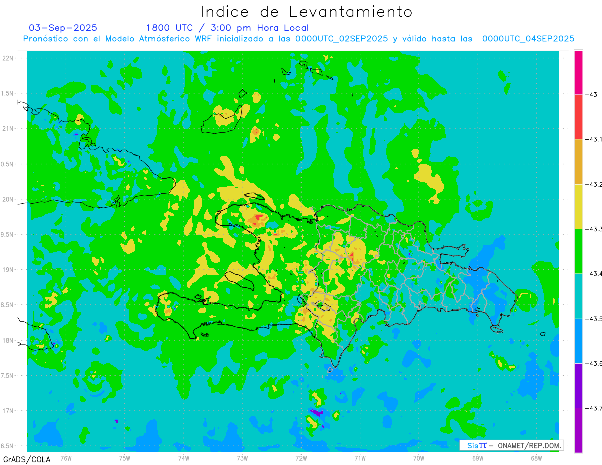The image size is (602, 465).
Task: Select the yellow color bar segment
Action: pyautogui.click(x=578, y=206)
